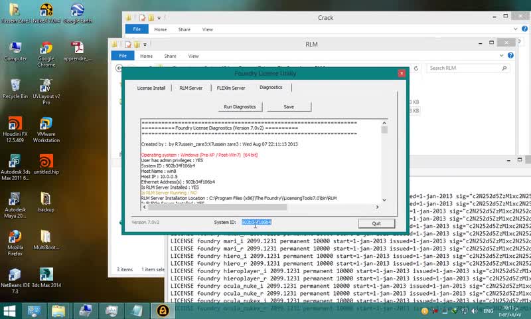Switch to the FLEXlm Server tab

tap(231, 88)
